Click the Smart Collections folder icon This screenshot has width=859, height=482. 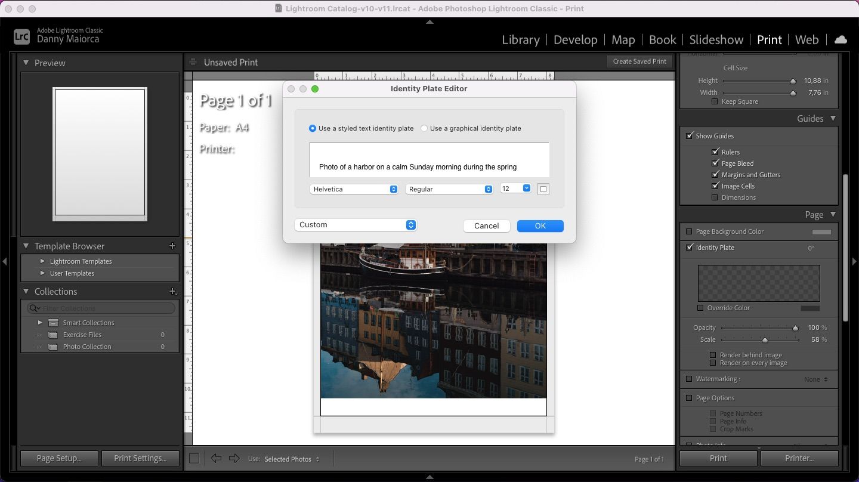point(54,323)
